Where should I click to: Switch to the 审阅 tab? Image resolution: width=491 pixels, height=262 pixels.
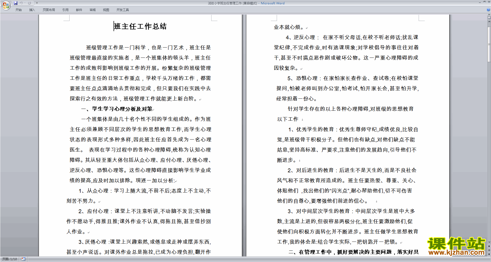pyautogui.click(x=93, y=10)
